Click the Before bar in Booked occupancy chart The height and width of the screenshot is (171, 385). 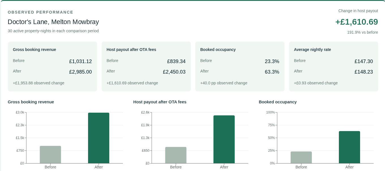301,157
